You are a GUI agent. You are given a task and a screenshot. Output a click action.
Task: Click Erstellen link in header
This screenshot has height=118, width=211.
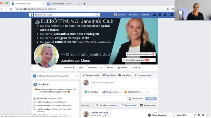pos(145,15)
